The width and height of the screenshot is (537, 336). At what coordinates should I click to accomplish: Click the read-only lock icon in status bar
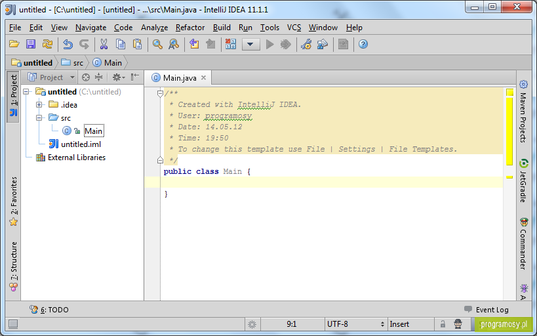click(x=443, y=324)
